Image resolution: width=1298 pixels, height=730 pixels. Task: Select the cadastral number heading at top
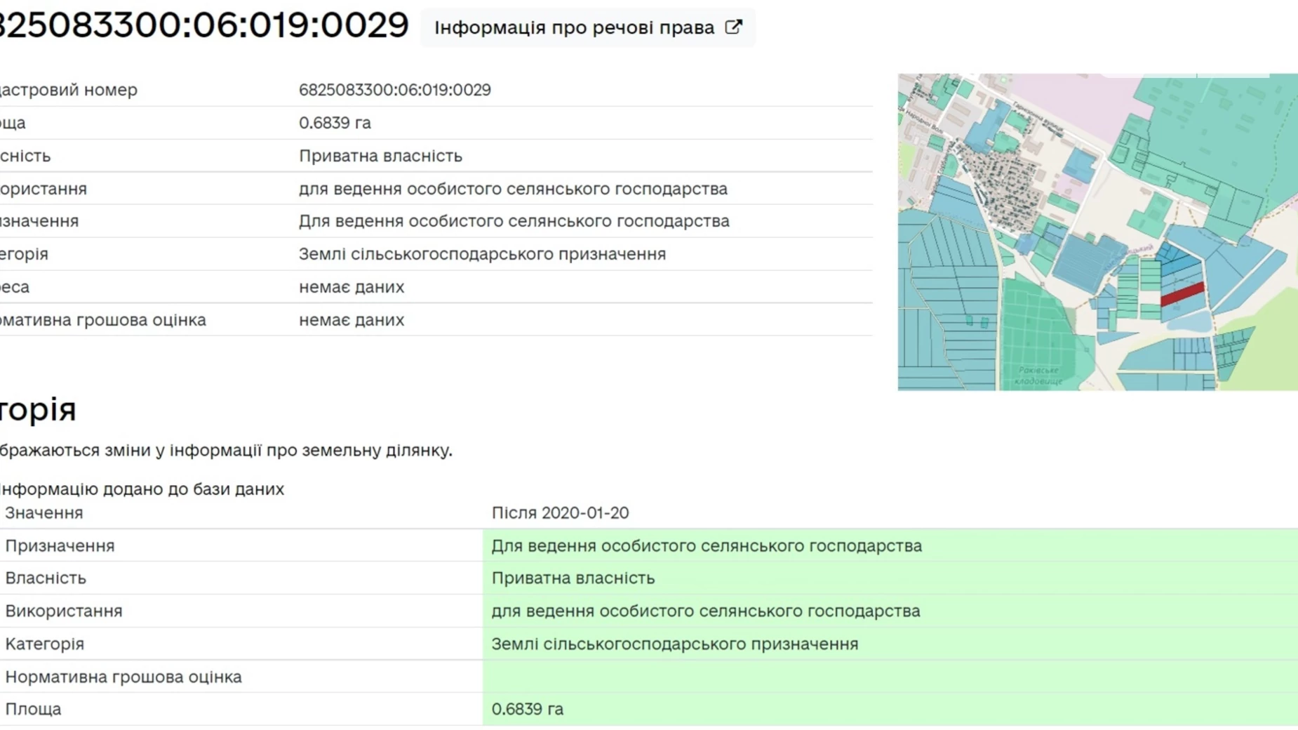pos(203,25)
